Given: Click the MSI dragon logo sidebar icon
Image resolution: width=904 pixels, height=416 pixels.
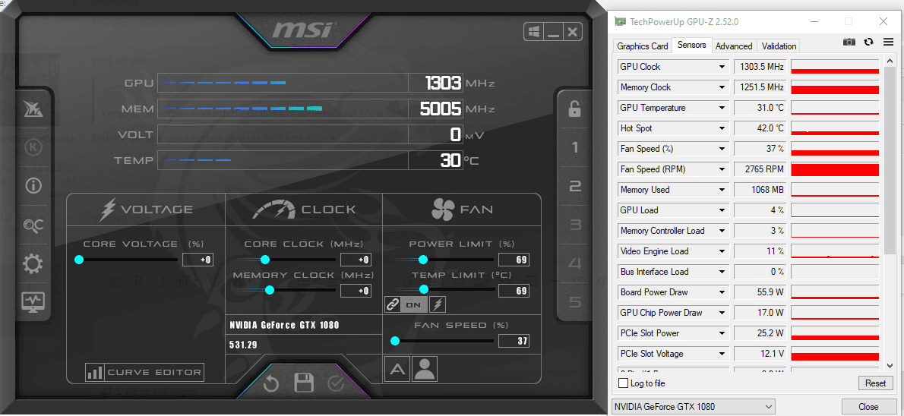Looking at the screenshot, I should 33,109.
